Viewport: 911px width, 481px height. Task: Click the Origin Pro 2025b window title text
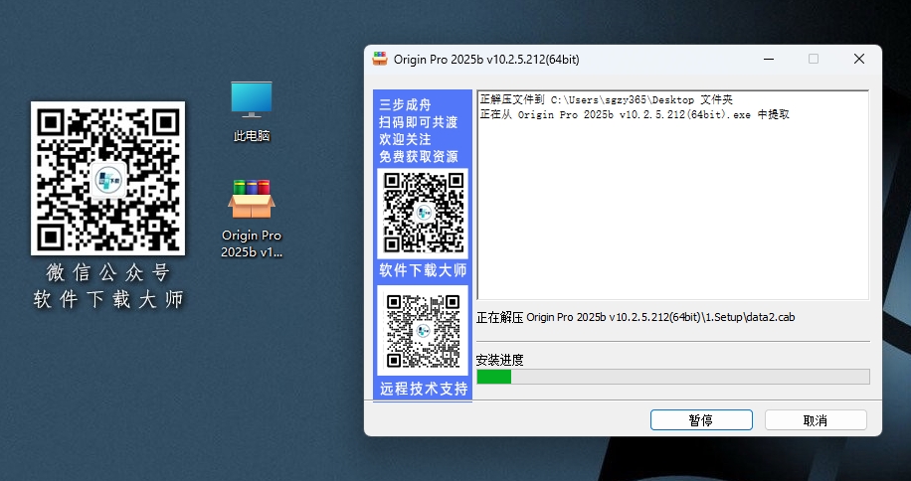[x=486, y=60]
